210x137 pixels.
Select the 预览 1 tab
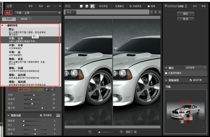71,12
